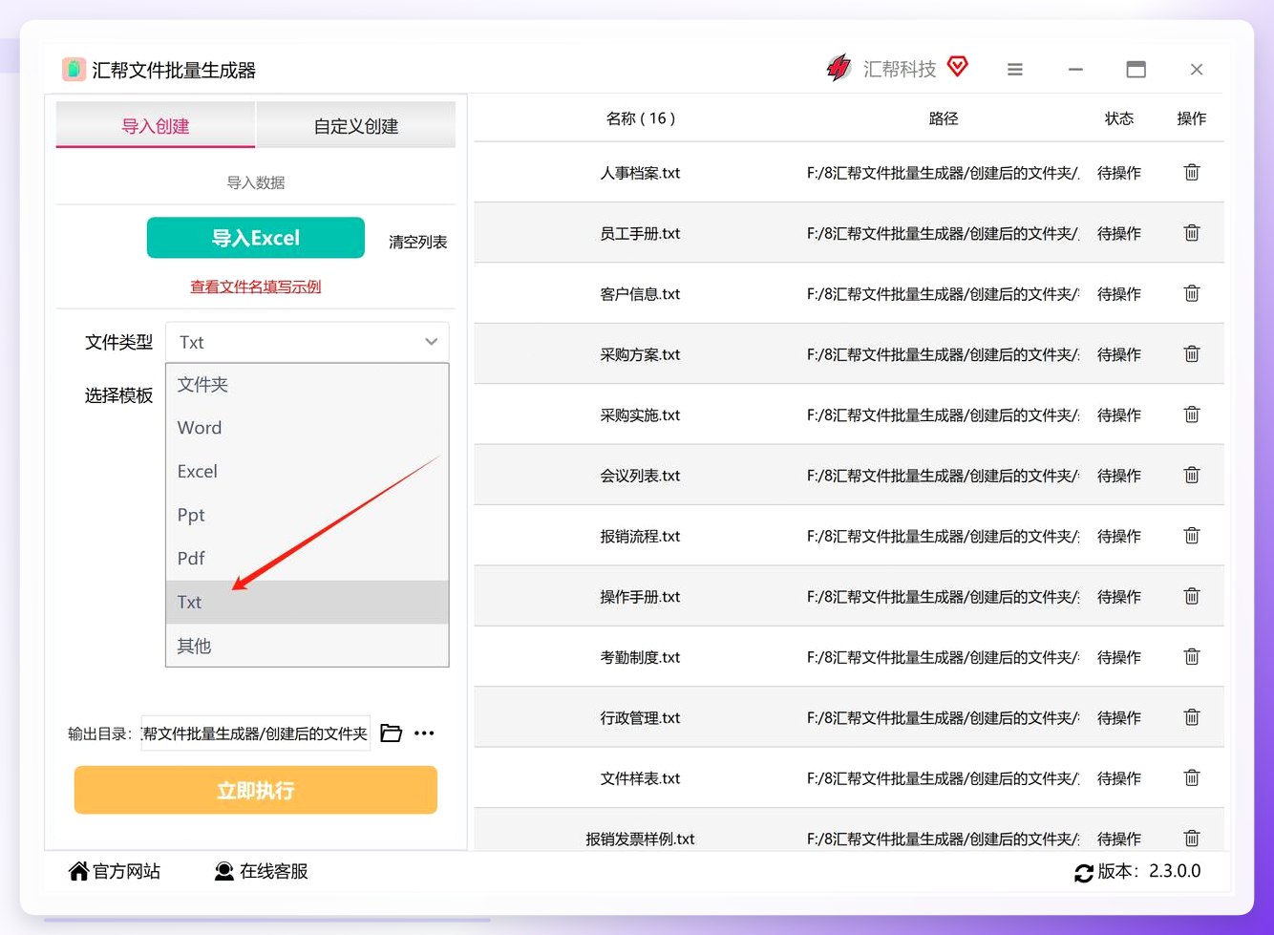1274x935 pixels.
Task: Select the 导入创建 tab
Action: click(x=156, y=125)
